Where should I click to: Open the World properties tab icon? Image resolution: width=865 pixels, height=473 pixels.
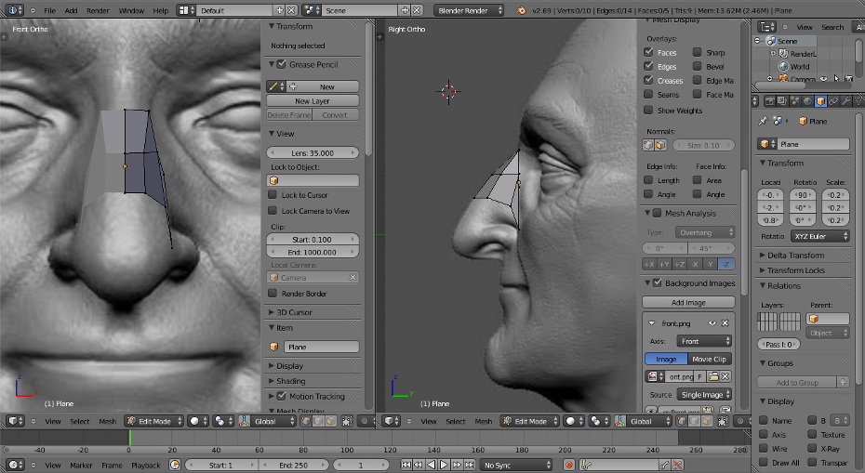(807, 101)
